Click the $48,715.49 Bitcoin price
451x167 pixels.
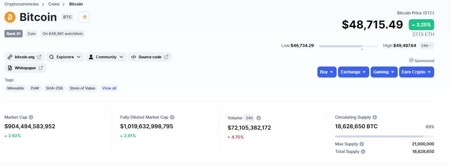tap(372, 25)
